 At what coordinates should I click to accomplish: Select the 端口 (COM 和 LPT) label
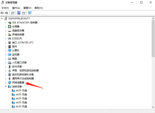(23, 42)
